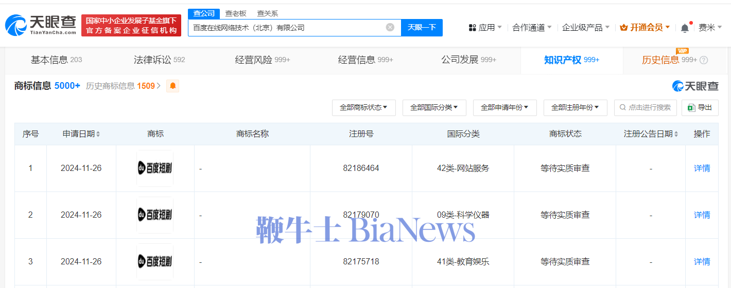
Task: Open 详情 for registration 82186464
Action: [702, 168]
